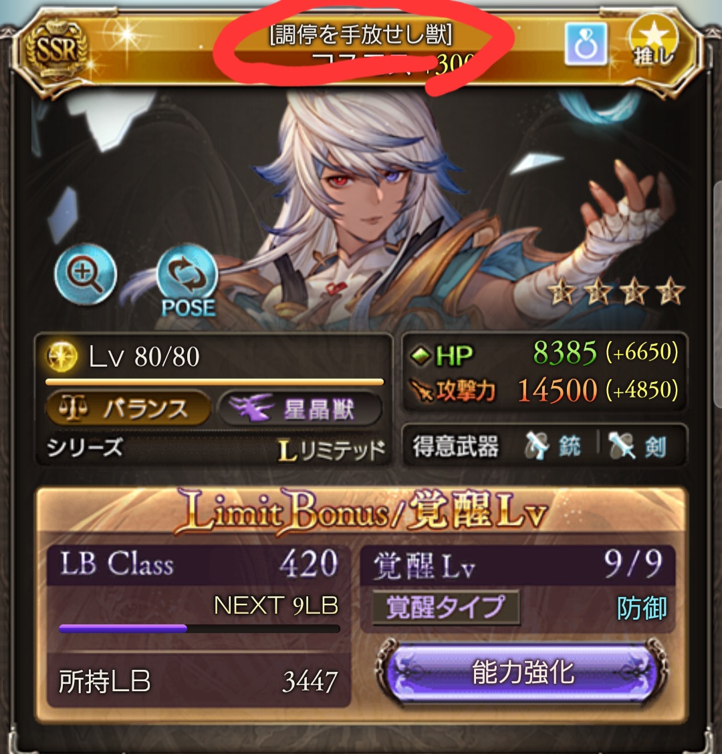Click the gun 銃 weapon specialty icon
The width and height of the screenshot is (722, 754).
pos(537,445)
